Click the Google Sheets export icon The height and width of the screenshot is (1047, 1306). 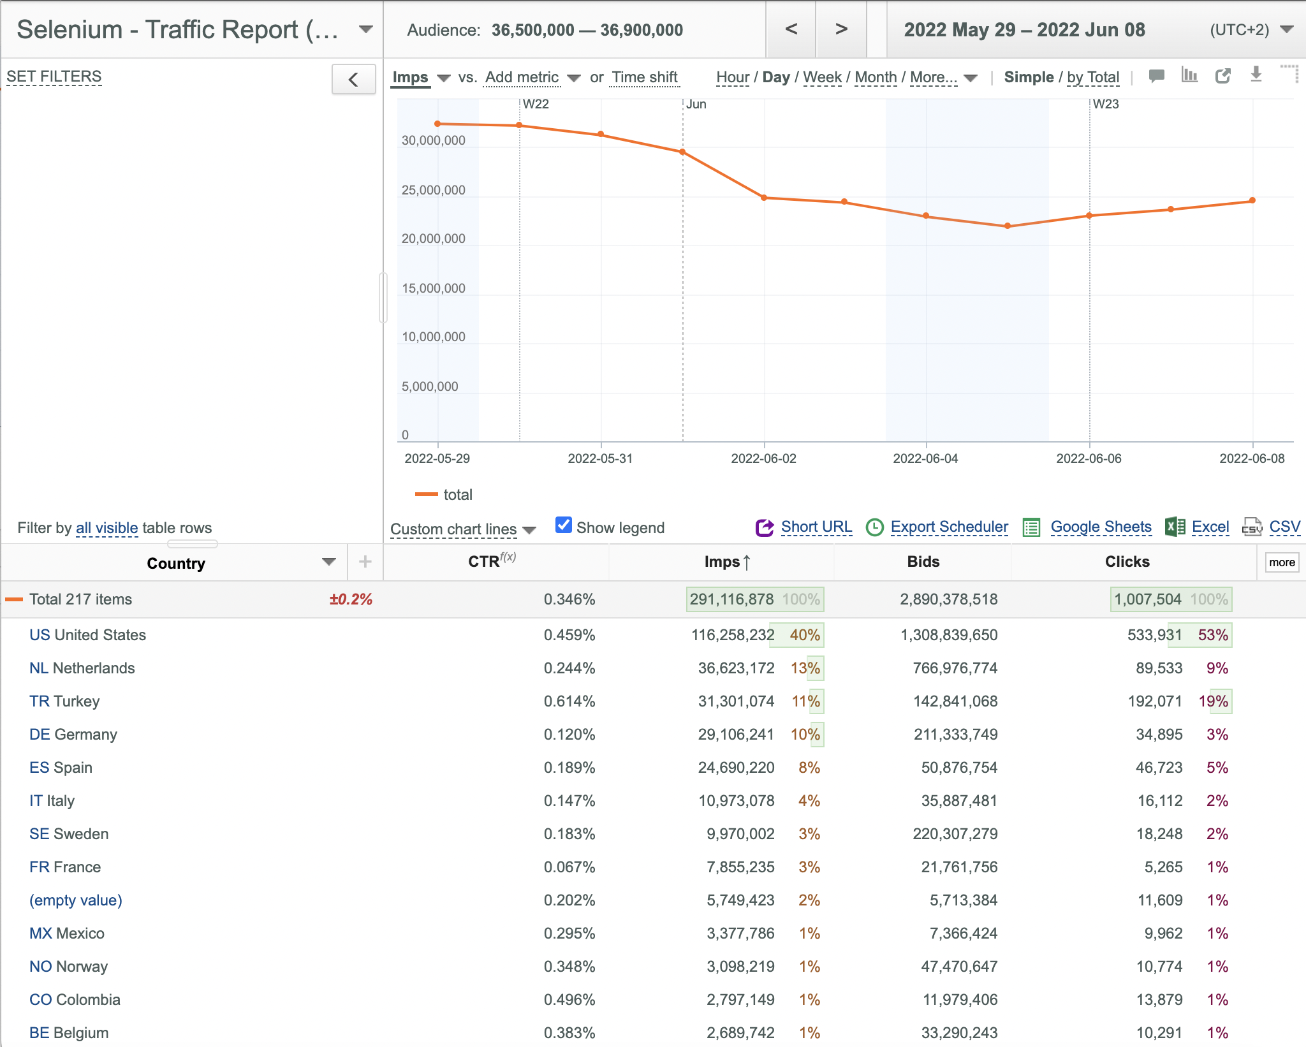pos(1031,527)
